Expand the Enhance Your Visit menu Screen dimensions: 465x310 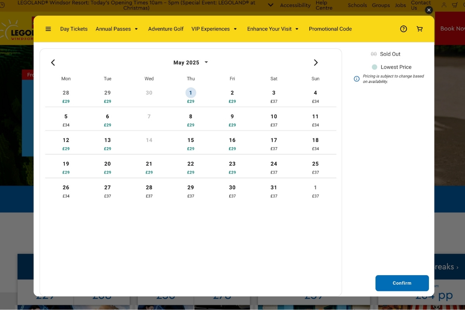[273, 29]
